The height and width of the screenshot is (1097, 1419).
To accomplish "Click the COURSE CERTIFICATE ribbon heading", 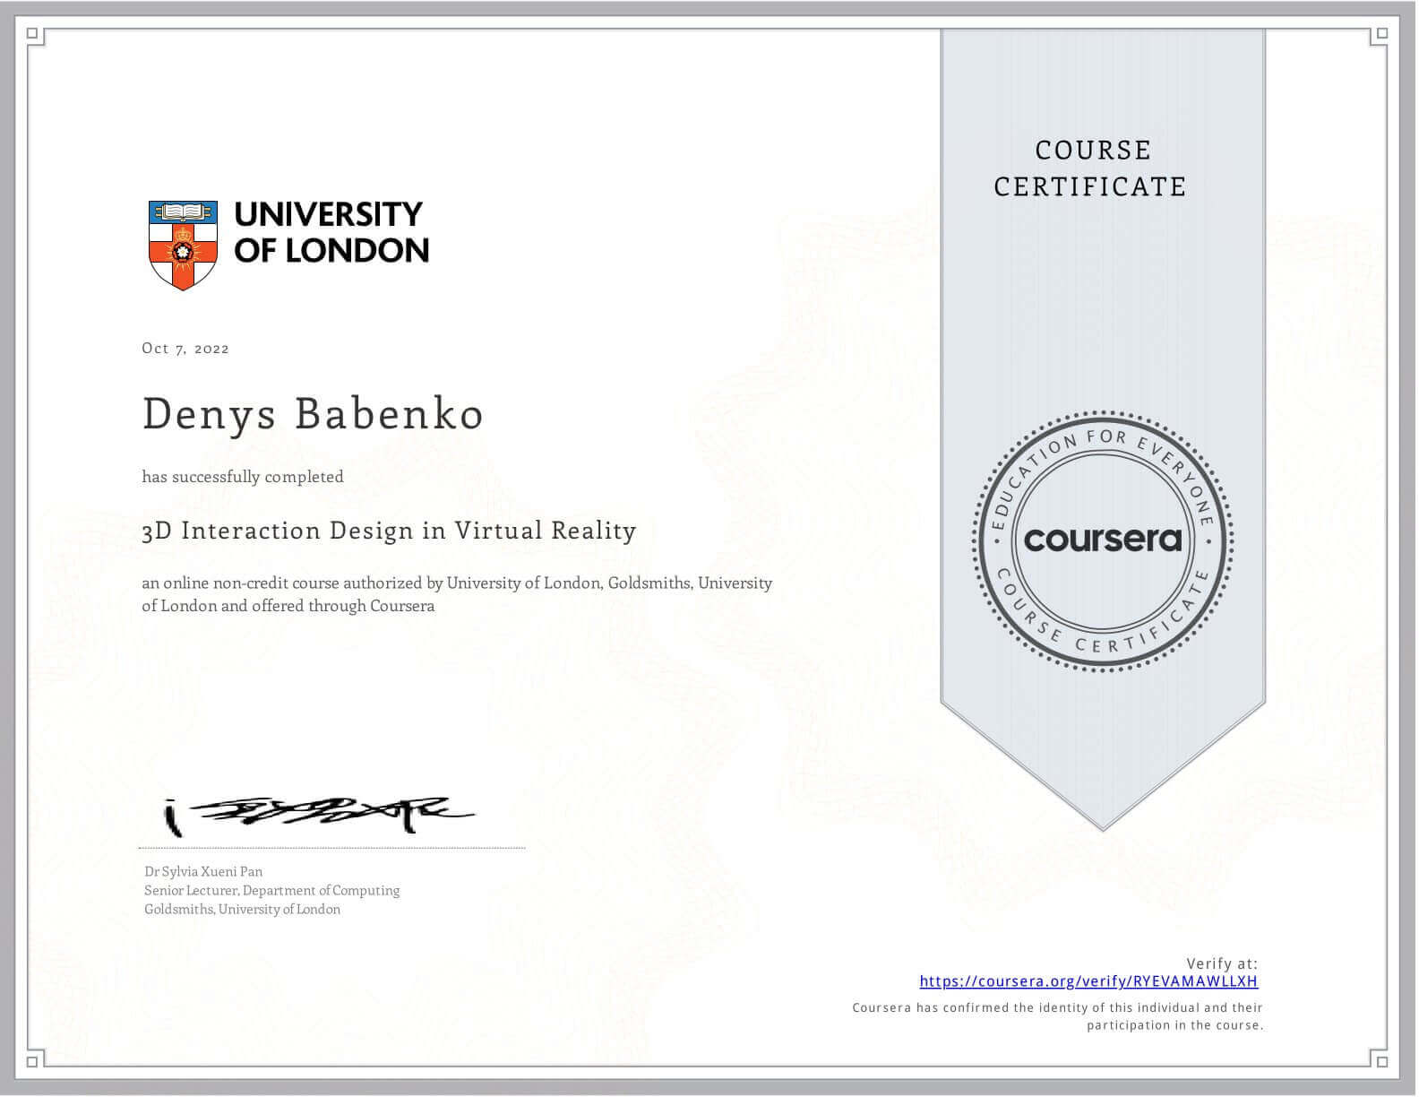I will 1090,168.
